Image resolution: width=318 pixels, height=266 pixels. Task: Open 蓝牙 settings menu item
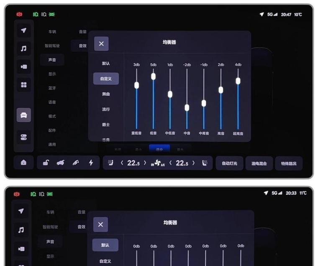pos(52,88)
